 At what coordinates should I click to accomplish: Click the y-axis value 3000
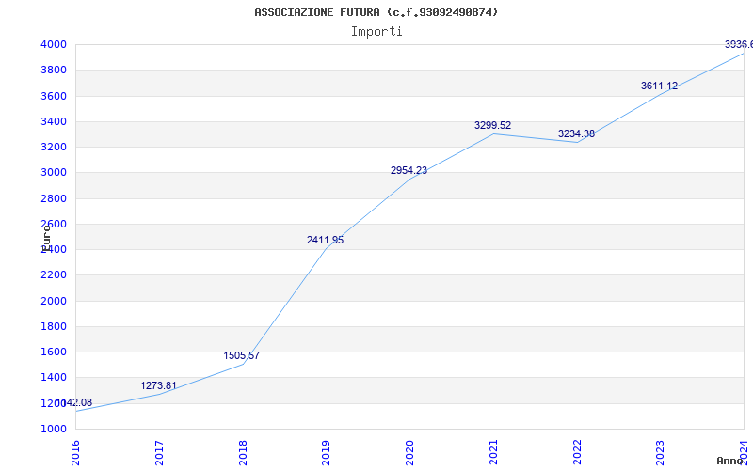[x=54, y=173]
